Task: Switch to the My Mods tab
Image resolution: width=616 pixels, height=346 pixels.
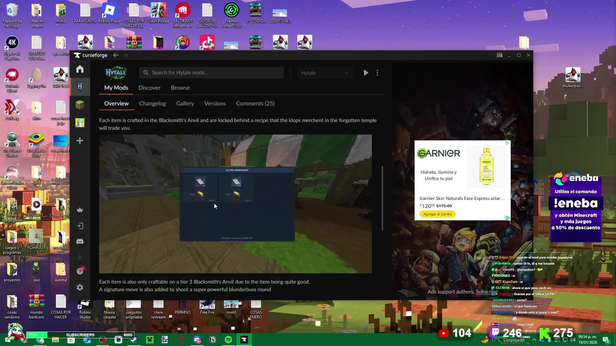Action: click(116, 87)
